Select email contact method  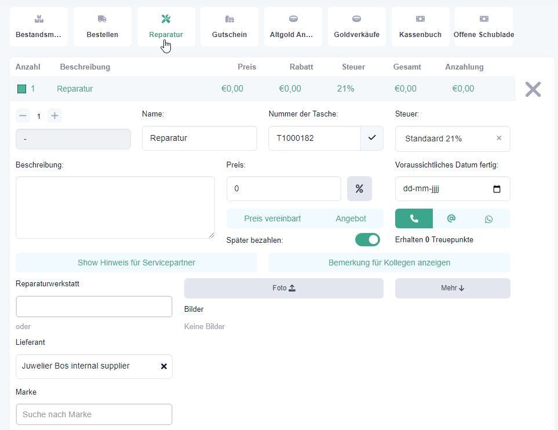[451, 218]
